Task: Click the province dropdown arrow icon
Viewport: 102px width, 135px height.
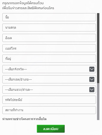Action: tap(92, 69)
